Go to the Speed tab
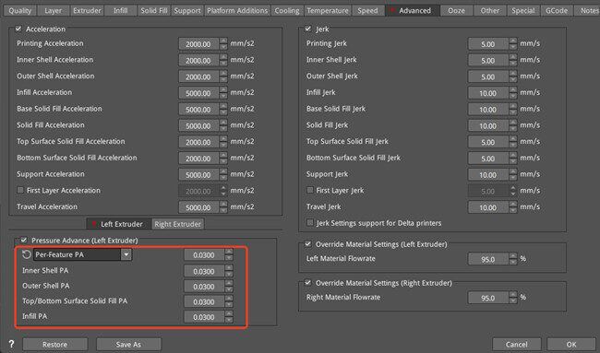Image resolution: width=600 pixels, height=353 pixels. pyautogui.click(x=367, y=11)
